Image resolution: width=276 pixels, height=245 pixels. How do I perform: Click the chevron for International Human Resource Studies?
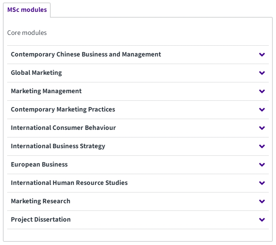pyautogui.click(x=262, y=183)
